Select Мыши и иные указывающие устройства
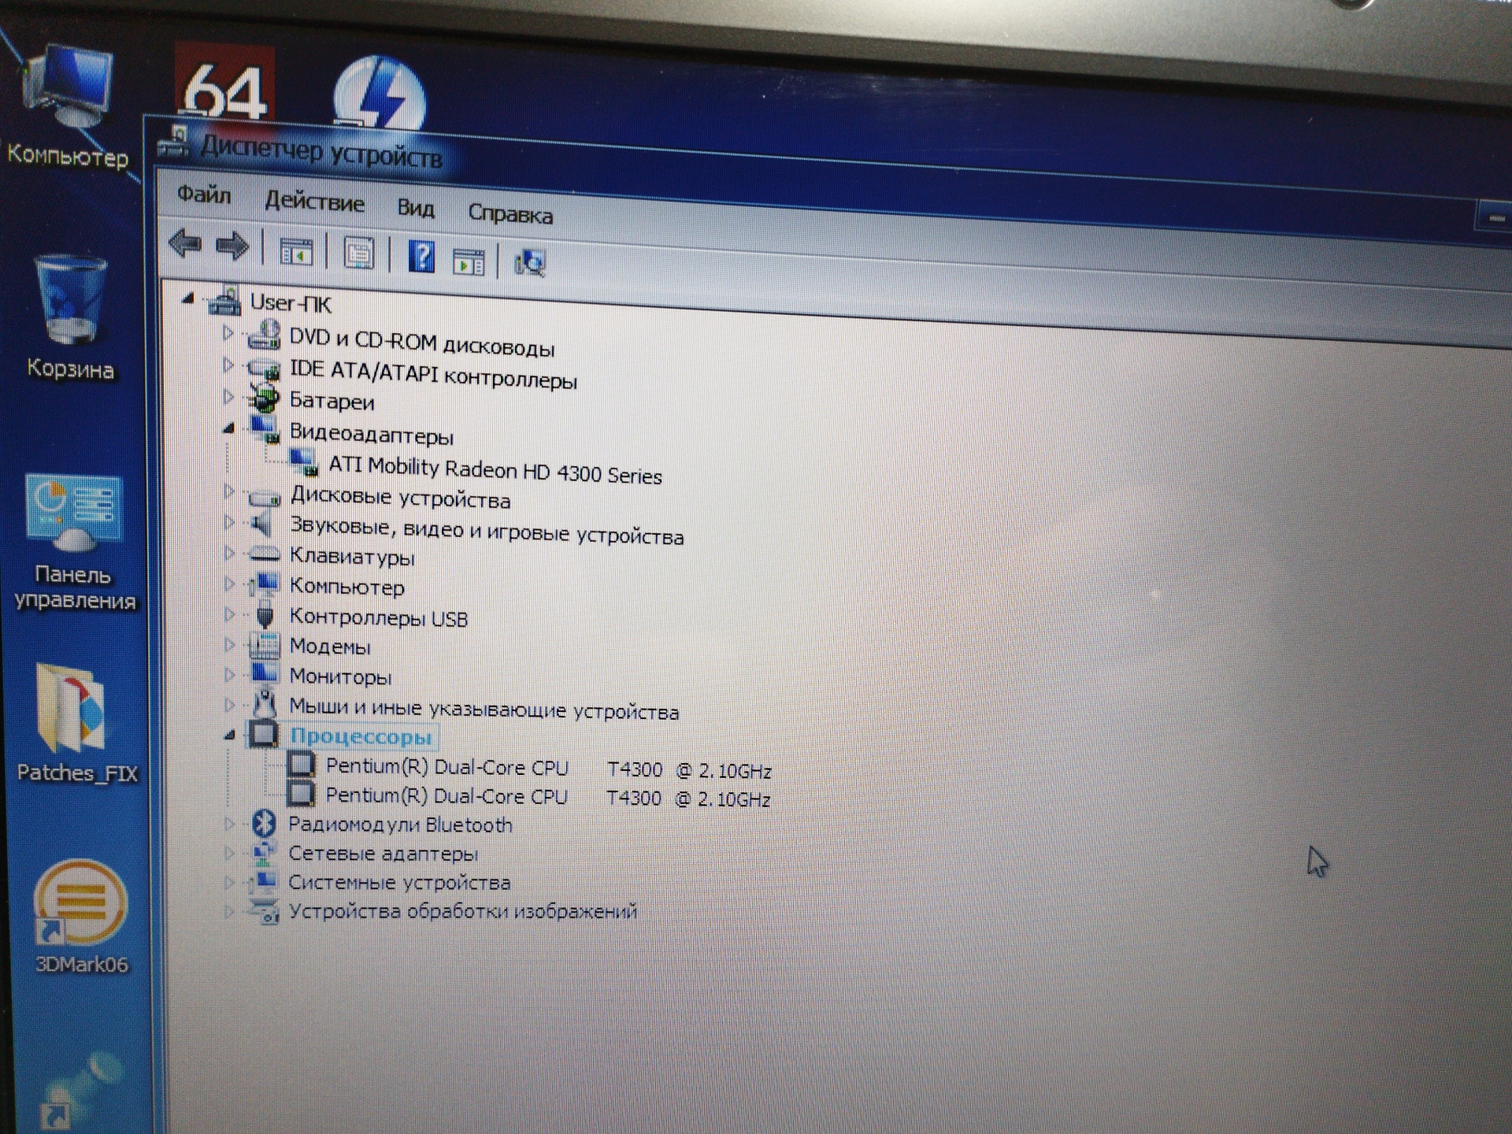1512x1134 pixels. pos(484,709)
